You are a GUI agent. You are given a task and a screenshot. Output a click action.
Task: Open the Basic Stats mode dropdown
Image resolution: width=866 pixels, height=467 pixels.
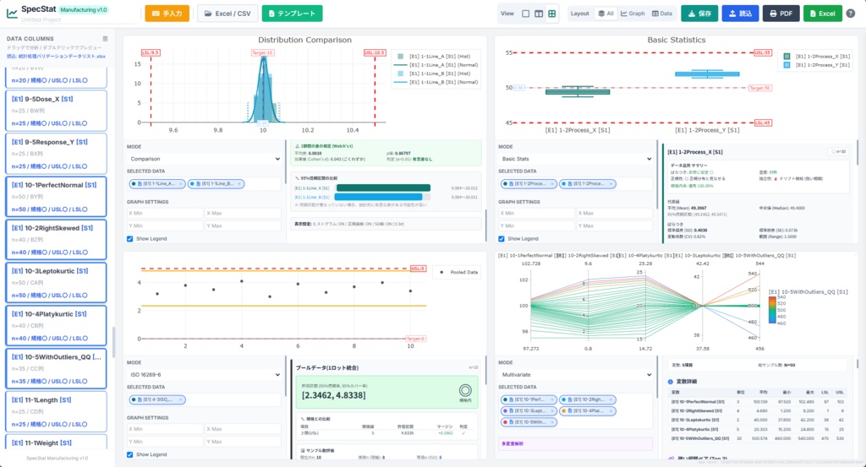coord(576,159)
